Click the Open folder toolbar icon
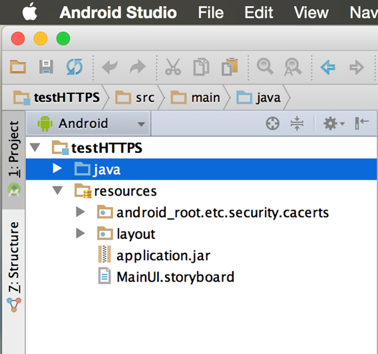This screenshot has width=378, height=354. tap(18, 67)
